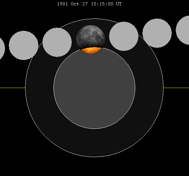189x176 pixels.
Task: Click the bottom edge of the umbra outline
Action: (94, 129)
